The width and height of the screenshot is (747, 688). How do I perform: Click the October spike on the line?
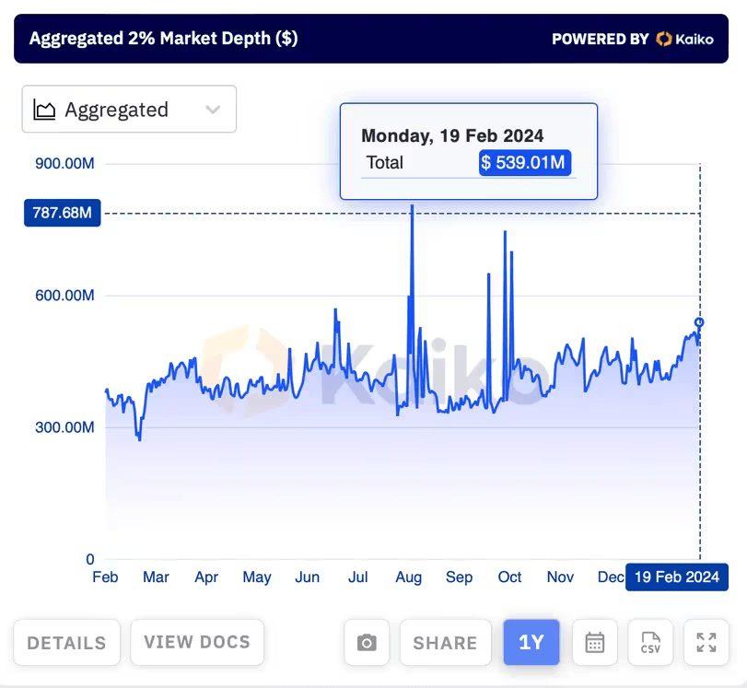point(506,233)
